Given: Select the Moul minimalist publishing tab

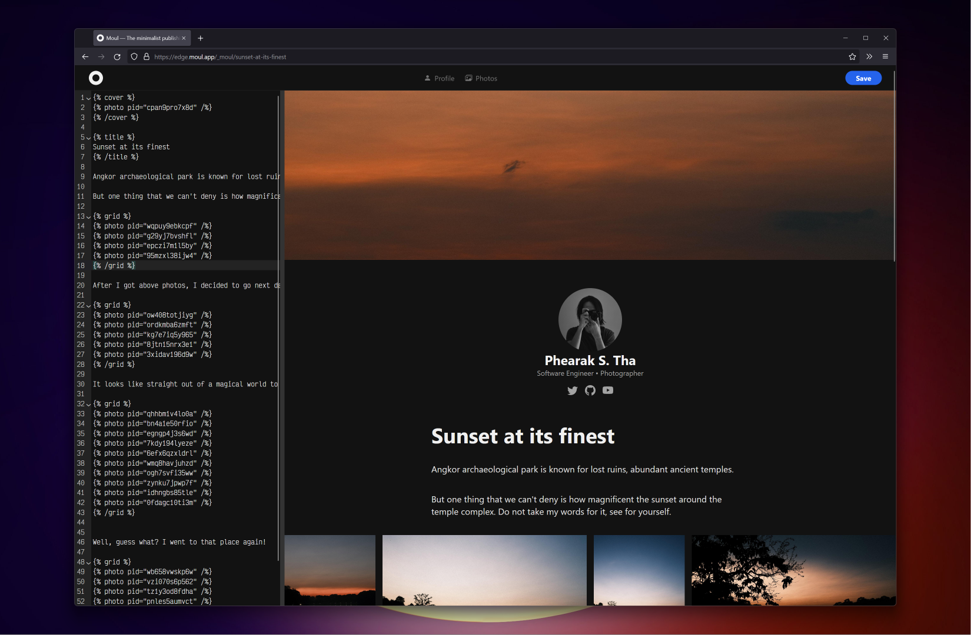Looking at the screenshot, I should (x=142, y=38).
